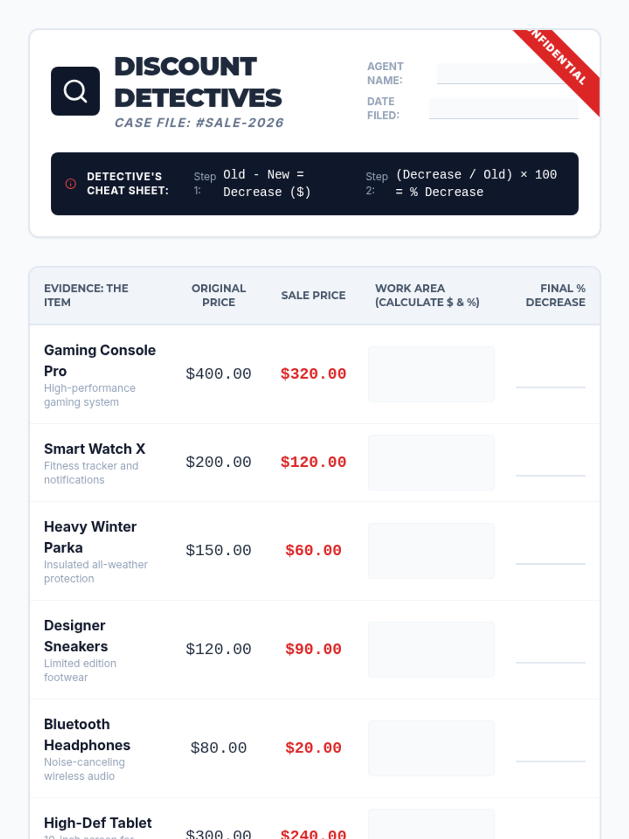Click the Bluetooth Headphones work area box
629x839 pixels.
click(431, 748)
